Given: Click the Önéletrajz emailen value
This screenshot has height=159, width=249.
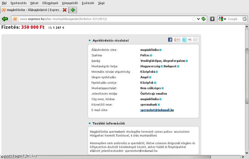Looking at the screenshot, I should [x=154, y=94].
